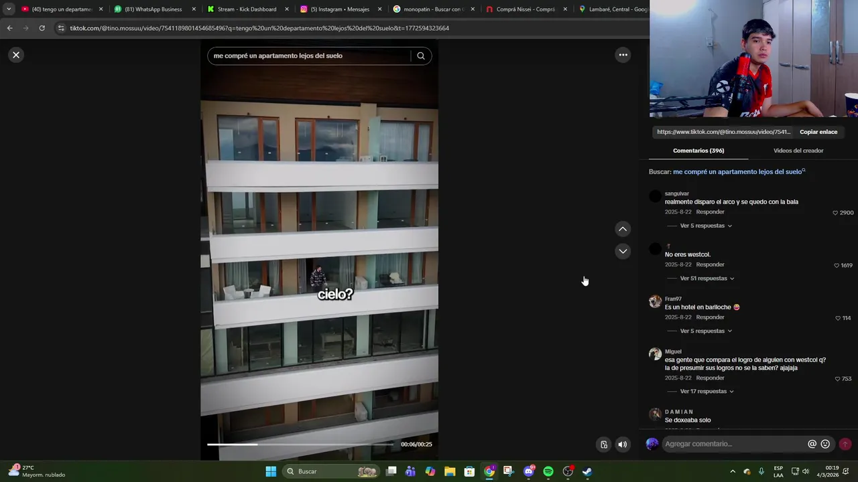Post comment with the red send button
The height and width of the screenshot is (482, 858).
[845, 444]
